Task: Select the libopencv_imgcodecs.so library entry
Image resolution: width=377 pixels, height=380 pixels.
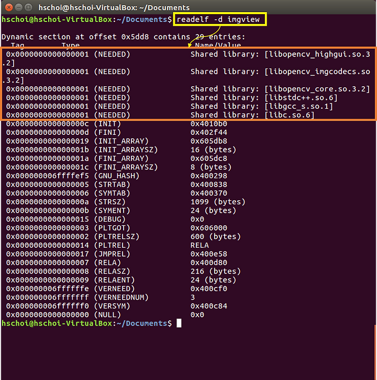Action: pyautogui.click(x=280, y=72)
